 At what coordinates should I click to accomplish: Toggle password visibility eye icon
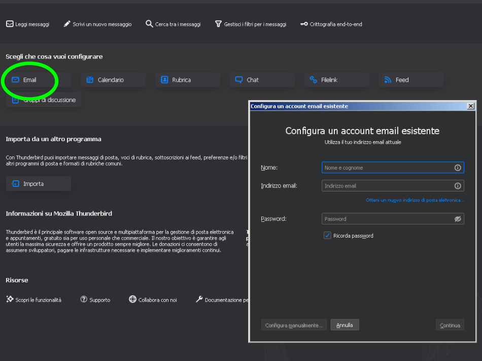(458, 219)
